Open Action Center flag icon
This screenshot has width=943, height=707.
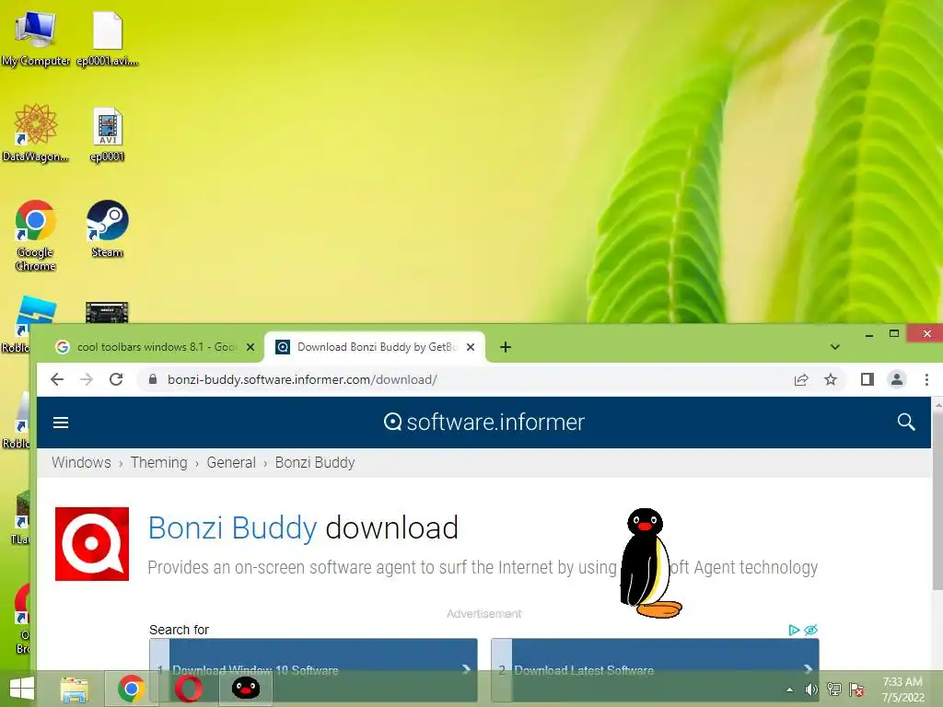pos(856,690)
